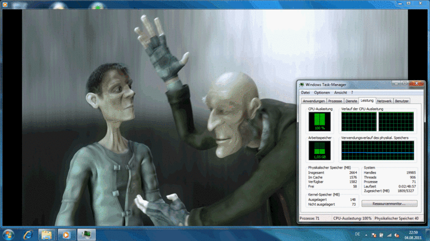Open the Windows Start menu orb

(x=8, y=235)
